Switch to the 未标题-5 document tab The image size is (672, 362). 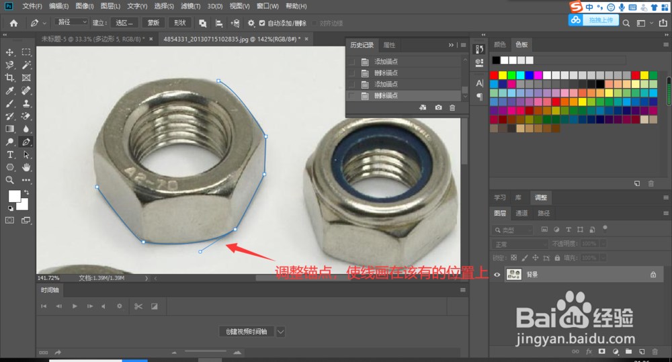pyautogui.click(x=93, y=39)
